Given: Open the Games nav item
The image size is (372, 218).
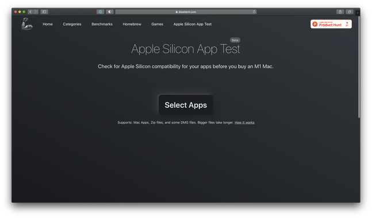Looking at the screenshot, I should [157, 24].
